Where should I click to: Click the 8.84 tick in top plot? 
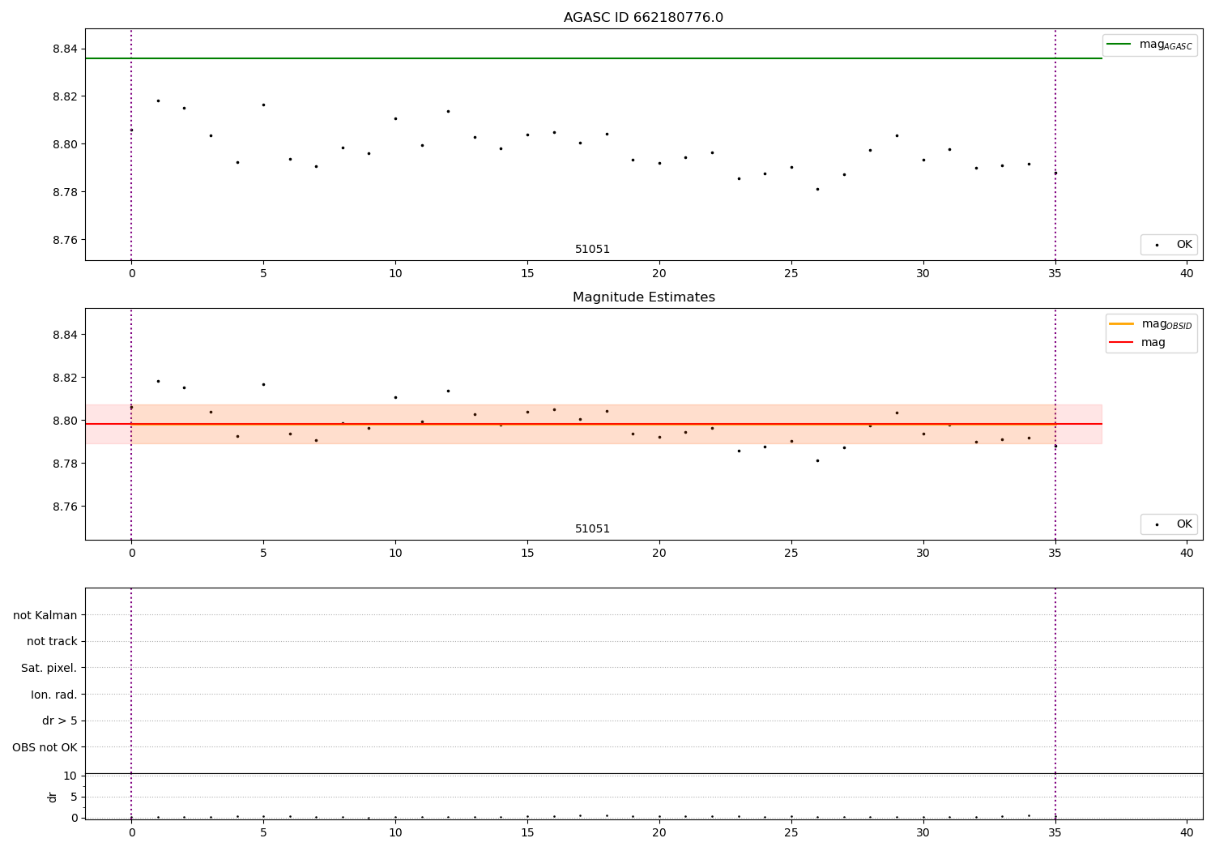pyautogui.click(x=64, y=49)
